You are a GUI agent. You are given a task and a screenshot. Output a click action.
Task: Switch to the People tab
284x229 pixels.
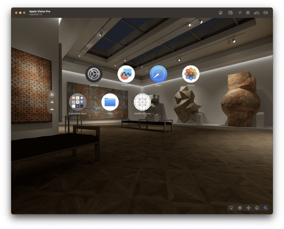(52, 102)
